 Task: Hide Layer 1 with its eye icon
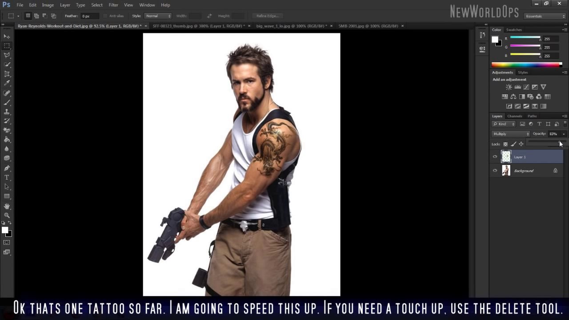point(495,156)
